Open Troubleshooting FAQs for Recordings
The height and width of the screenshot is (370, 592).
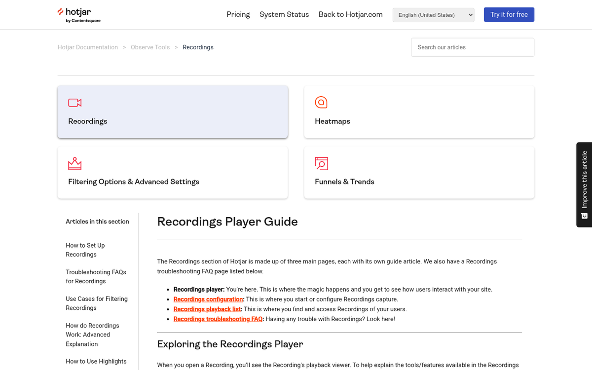(96, 276)
